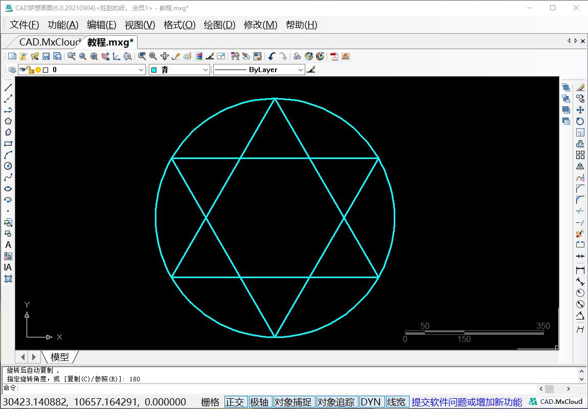Open the layer dropdown showing 0
This screenshot has height=409, width=588.
point(141,69)
